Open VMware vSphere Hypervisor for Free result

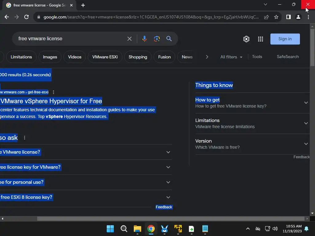click(51, 101)
